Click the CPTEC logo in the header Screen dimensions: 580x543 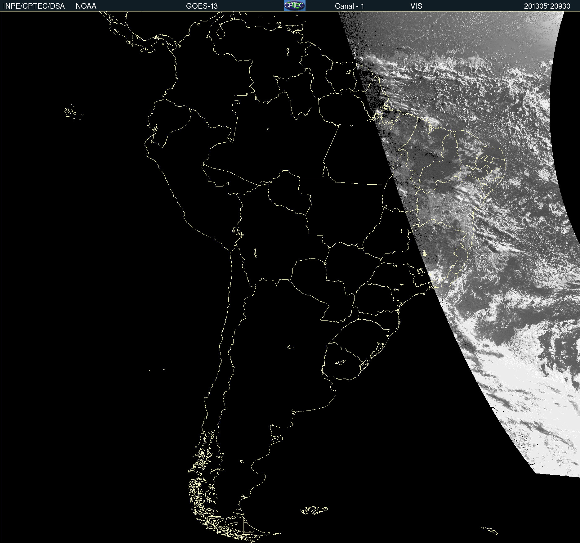click(x=295, y=6)
